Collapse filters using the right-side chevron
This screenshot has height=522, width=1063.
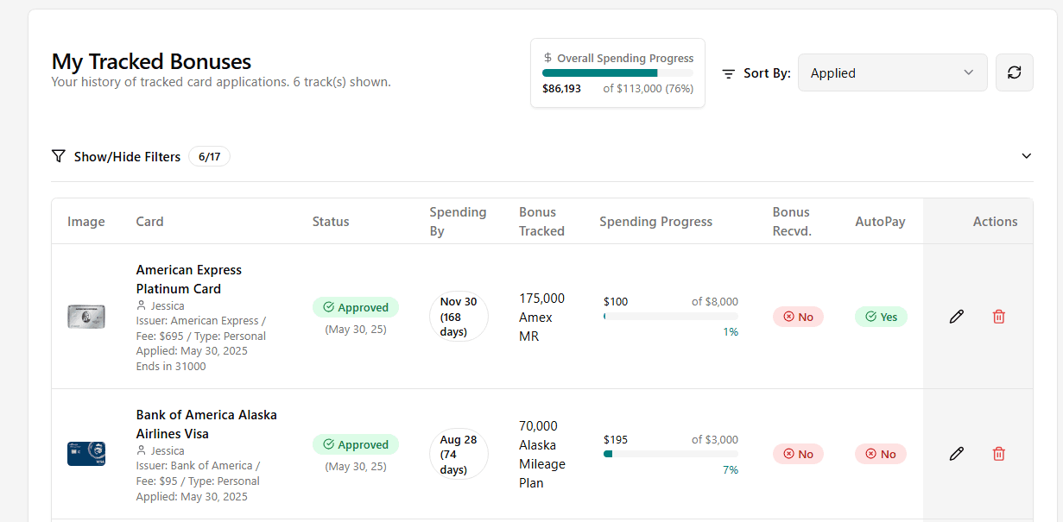point(1026,156)
